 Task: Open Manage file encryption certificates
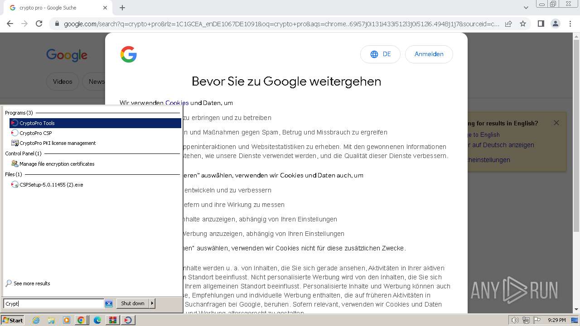pos(95,164)
